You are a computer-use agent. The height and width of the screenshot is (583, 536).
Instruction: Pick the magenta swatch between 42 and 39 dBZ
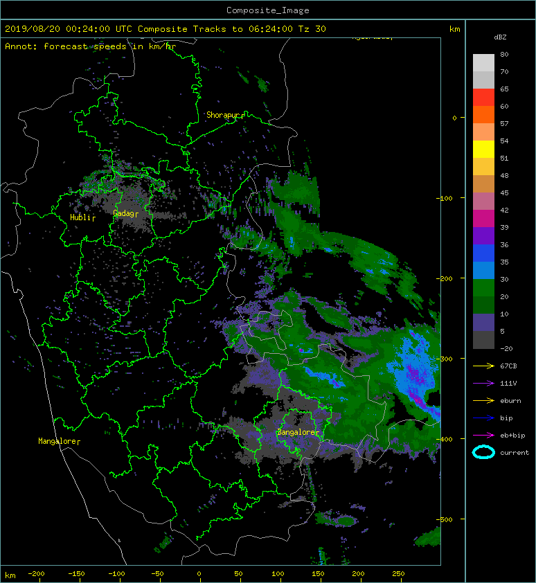coord(483,219)
